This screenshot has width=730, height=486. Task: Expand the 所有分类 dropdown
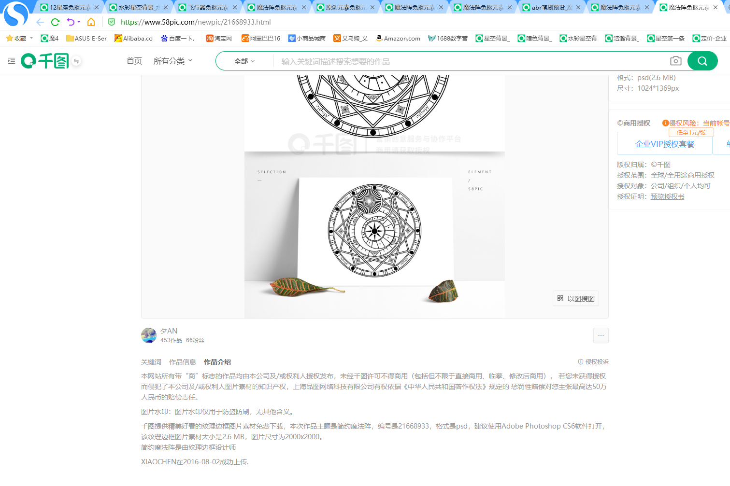(173, 61)
